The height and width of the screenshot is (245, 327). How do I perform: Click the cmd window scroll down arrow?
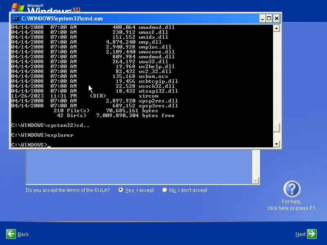(x=276, y=144)
